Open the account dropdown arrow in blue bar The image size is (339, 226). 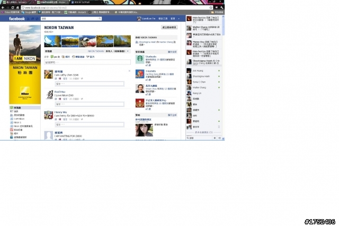click(x=179, y=19)
